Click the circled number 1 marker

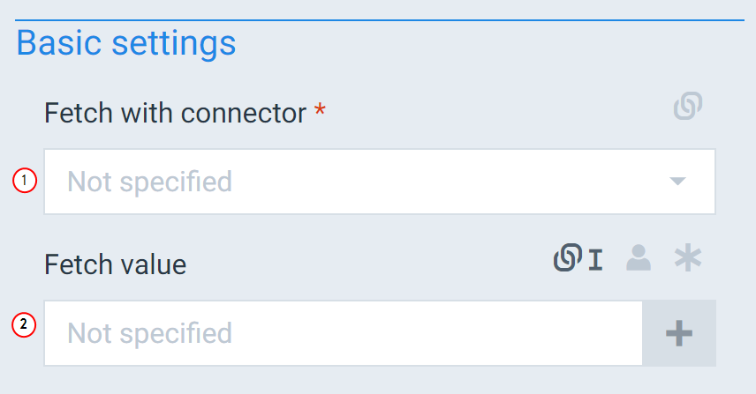pyautogui.click(x=25, y=181)
